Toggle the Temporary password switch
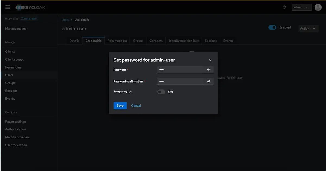The height and width of the screenshot is (171, 326). click(x=161, y=92)
